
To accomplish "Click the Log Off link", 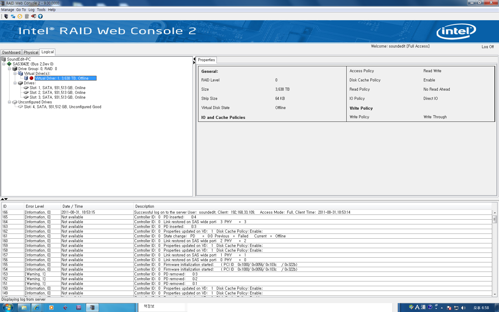I will coord(488,47).
